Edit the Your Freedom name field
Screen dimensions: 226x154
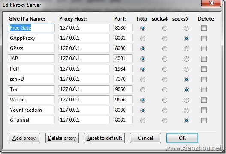click(31, 110)
